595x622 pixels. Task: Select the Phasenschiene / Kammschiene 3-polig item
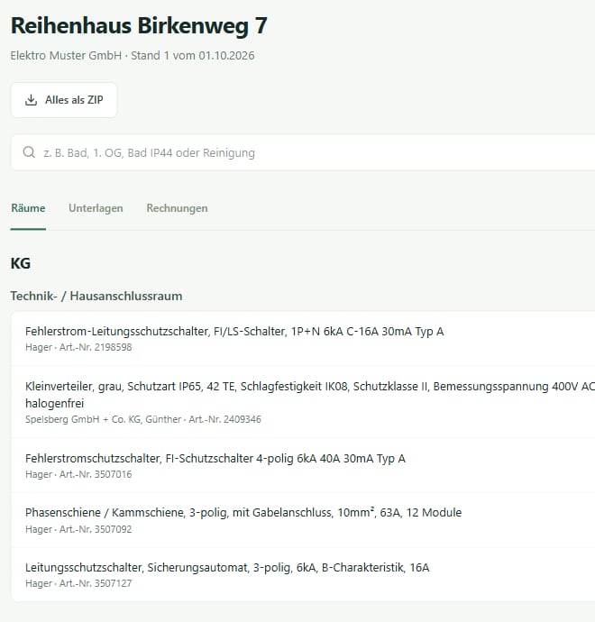303,520
